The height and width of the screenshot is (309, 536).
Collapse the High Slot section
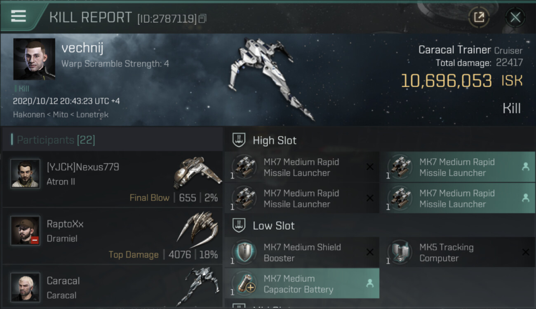click(274, 140)
